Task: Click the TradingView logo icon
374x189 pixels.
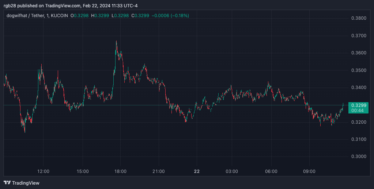Action: [7, 183]
